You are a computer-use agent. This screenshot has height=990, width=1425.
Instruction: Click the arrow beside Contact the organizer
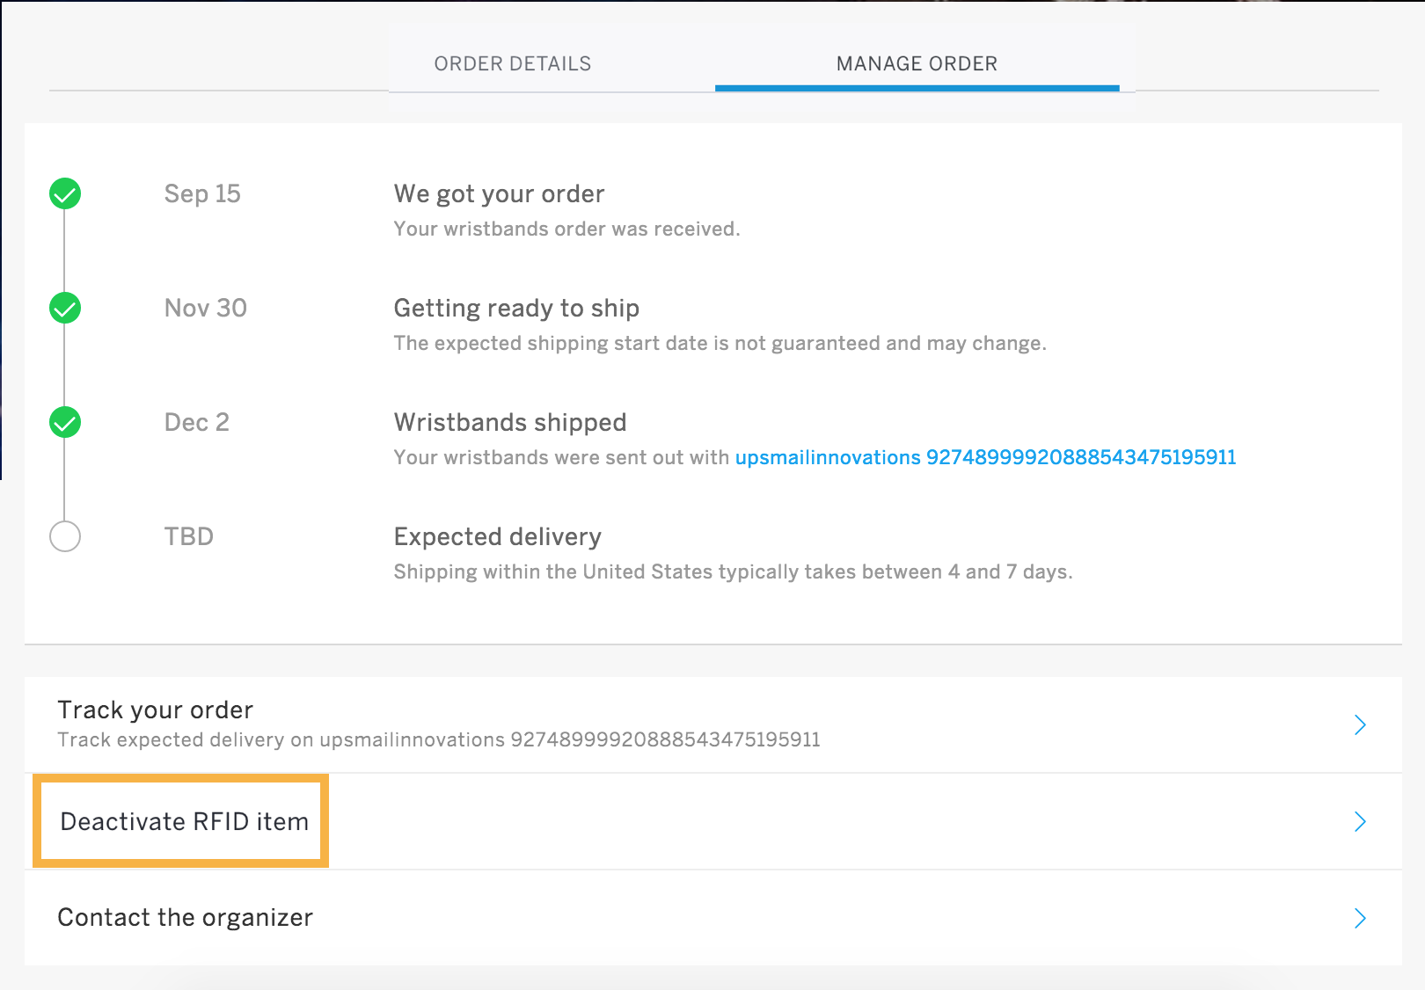point(1360,918)
